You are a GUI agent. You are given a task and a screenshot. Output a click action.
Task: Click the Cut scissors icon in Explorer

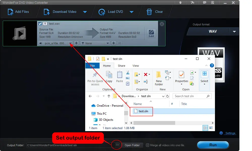pyautogui.click(x=128, y=73)
